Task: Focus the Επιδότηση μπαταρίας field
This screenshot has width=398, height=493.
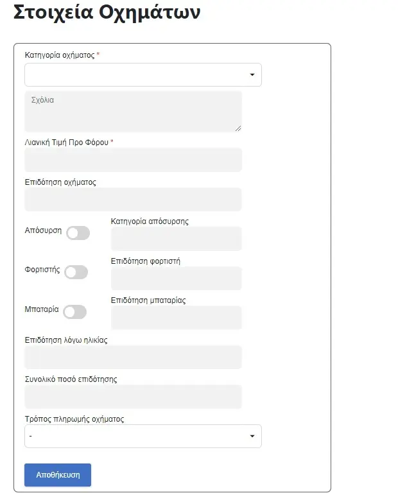Action: pos(176,318)
